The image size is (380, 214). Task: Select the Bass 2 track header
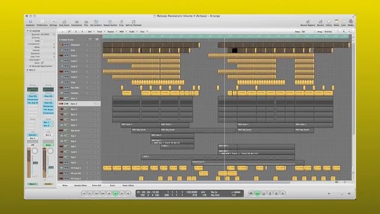pos(79,103)
